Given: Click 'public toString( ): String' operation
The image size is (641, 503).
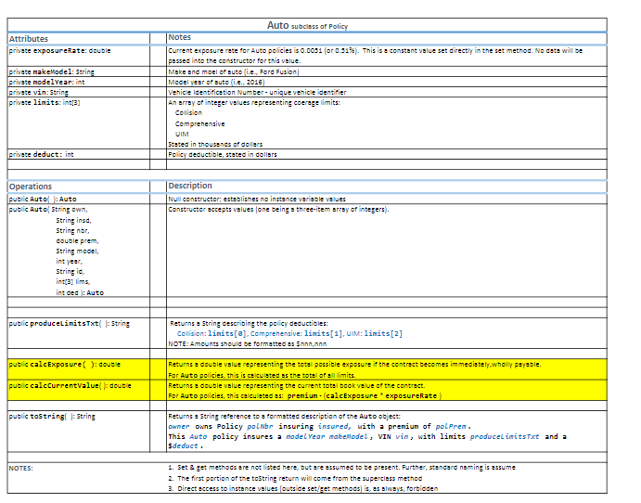Looking at the screenshot, I should pyautogui.click(x=52, y=416).
